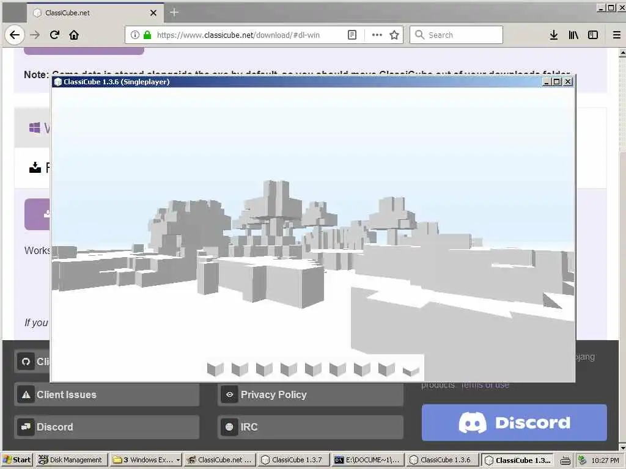Open Privacy Policy footer link
The image size is (626, 469).
[x=310, y=394]
